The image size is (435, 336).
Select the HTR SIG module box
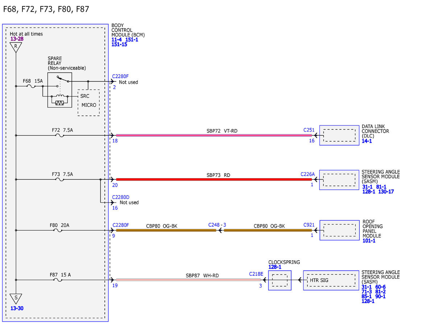(x=331, y=280)
